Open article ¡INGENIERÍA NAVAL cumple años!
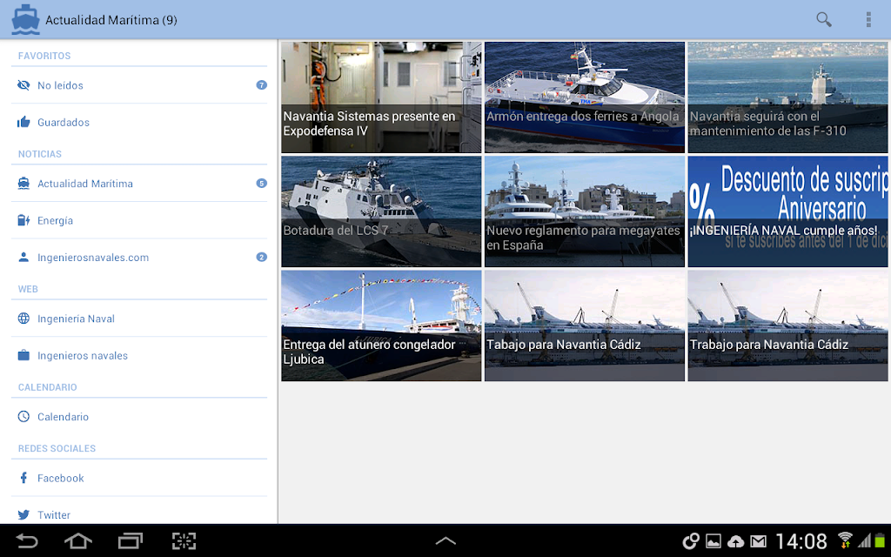This screenshot has width=891, height=557. (788, 211)
